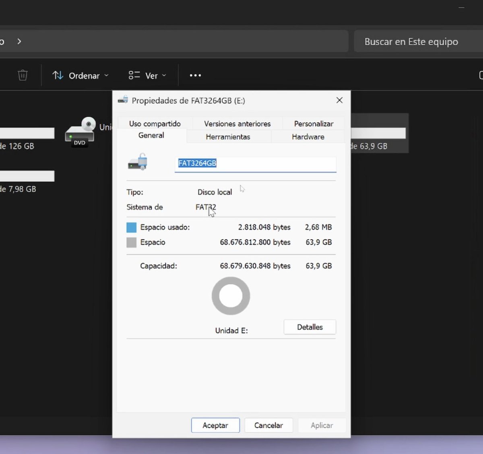Image resolution: width=483 pixels, height=454 pixels.
Task: Click the Unidad E: label
Action: click(x=231, y=330)
